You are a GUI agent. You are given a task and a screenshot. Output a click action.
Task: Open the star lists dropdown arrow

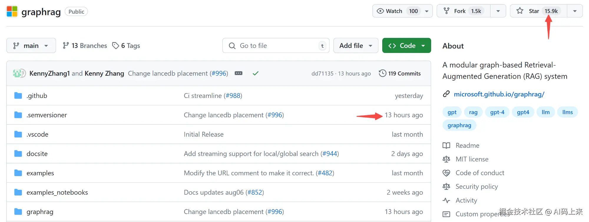[575, 11]
